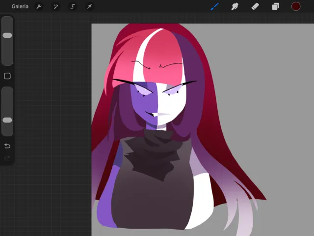Click the brush size slider handle

tap(7, 35)
